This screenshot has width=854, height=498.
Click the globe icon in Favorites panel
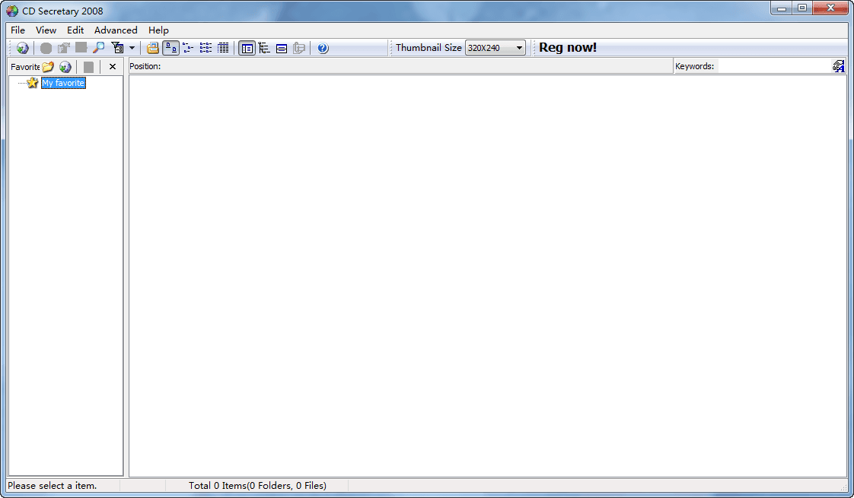[x=65, y=67]
